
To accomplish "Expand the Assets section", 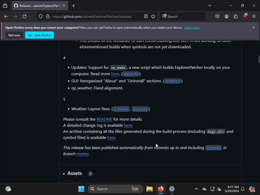I will point(73,173).
